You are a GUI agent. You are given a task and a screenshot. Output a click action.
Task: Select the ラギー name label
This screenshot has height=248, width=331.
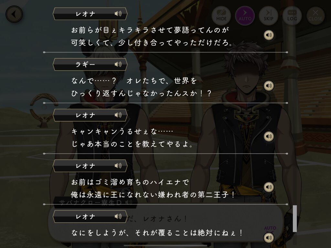click(x=85, y=64)
